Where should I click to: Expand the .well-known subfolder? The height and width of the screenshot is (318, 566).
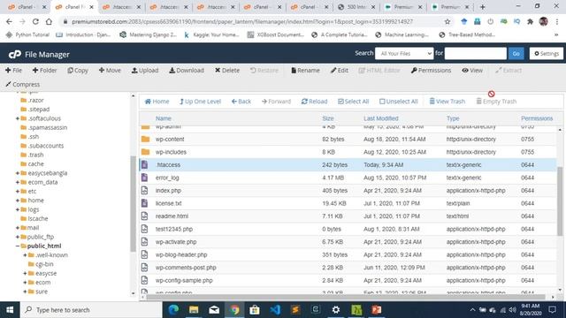tap(25, 255)
